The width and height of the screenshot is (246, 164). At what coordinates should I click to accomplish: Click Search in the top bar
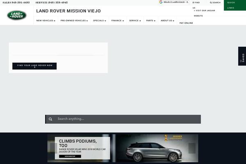(215, 2)
